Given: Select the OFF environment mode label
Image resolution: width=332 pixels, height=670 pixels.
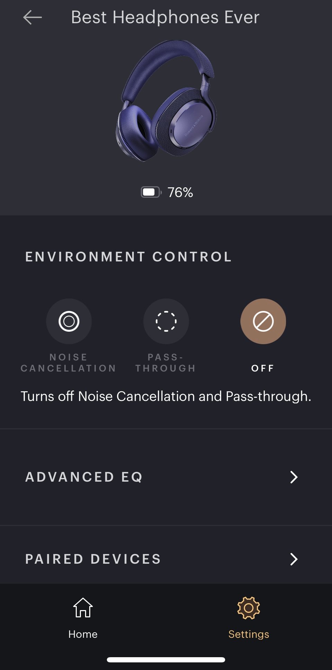Looking at the screenshot, I should coord(263,368).
